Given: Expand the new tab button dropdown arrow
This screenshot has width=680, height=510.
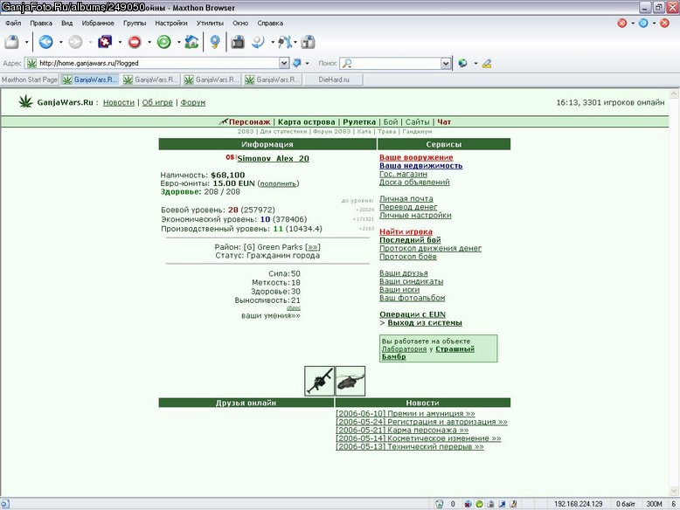Looking at the screenshot, I should point(26,43).
